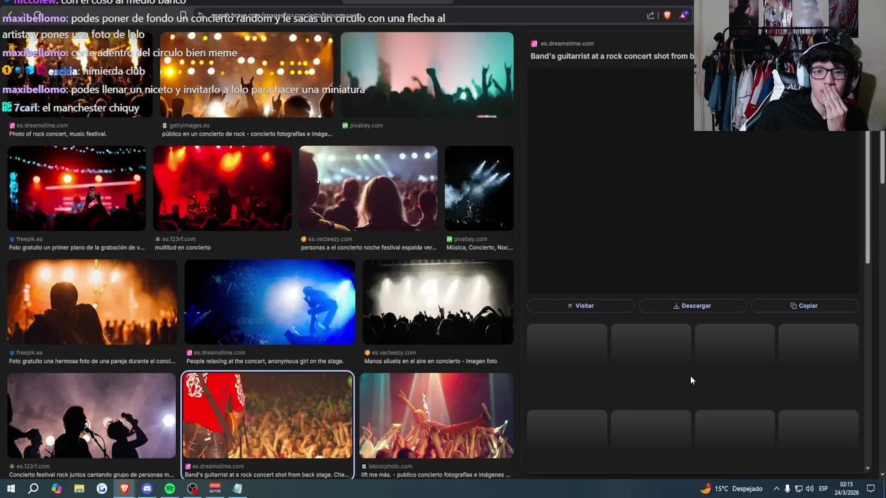Click istockphoto.com source label
Screen dimensions: 886x498
390,466
